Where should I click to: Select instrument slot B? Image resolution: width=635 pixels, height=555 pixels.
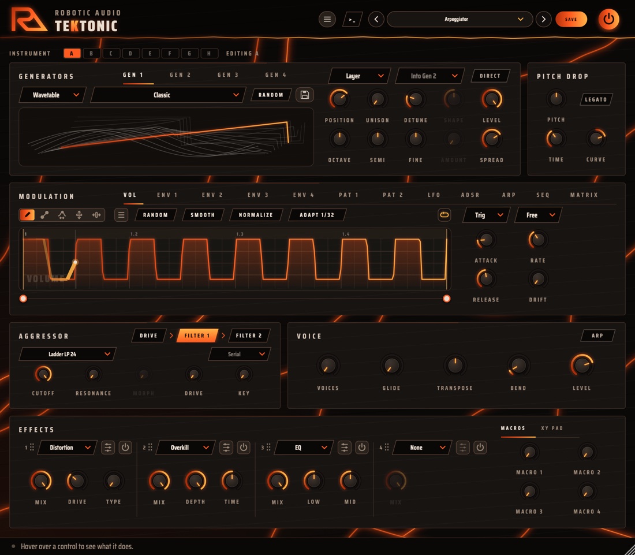[x=92, y=54]
